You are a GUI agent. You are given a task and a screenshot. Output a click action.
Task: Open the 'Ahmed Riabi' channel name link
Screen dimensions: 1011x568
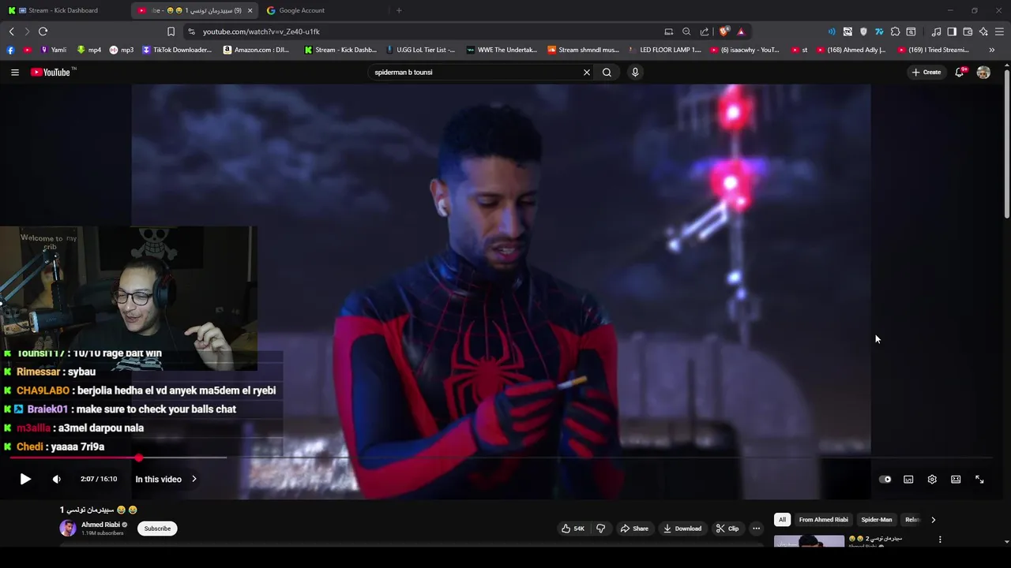click(100, 525)
